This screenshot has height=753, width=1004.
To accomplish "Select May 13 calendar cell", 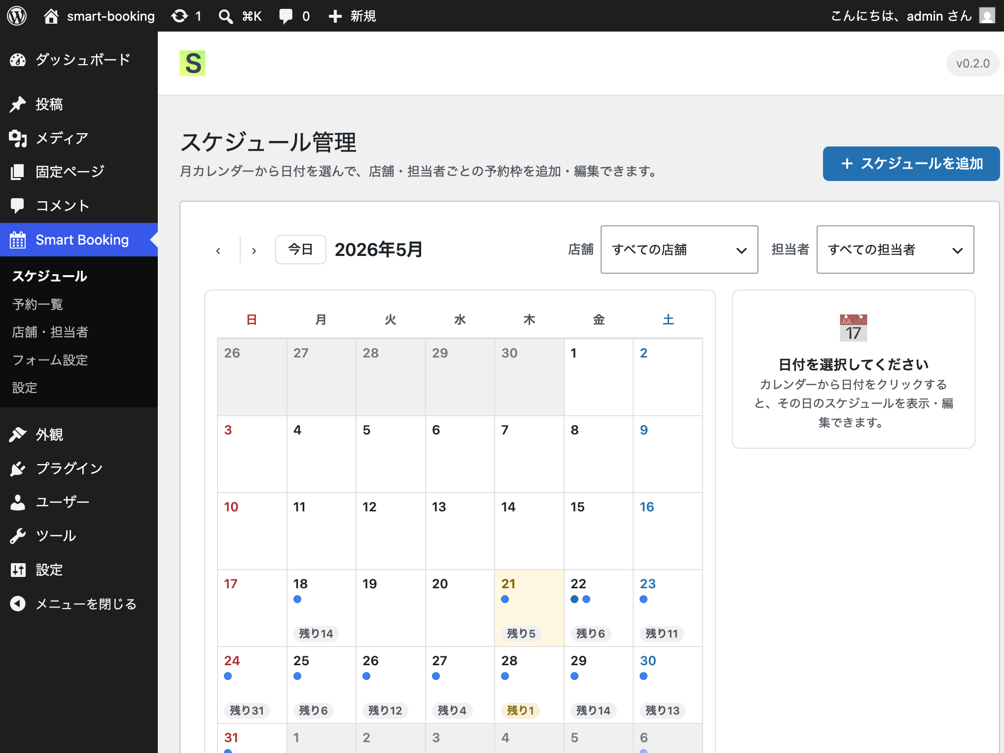I will click(x=460, y=531).
